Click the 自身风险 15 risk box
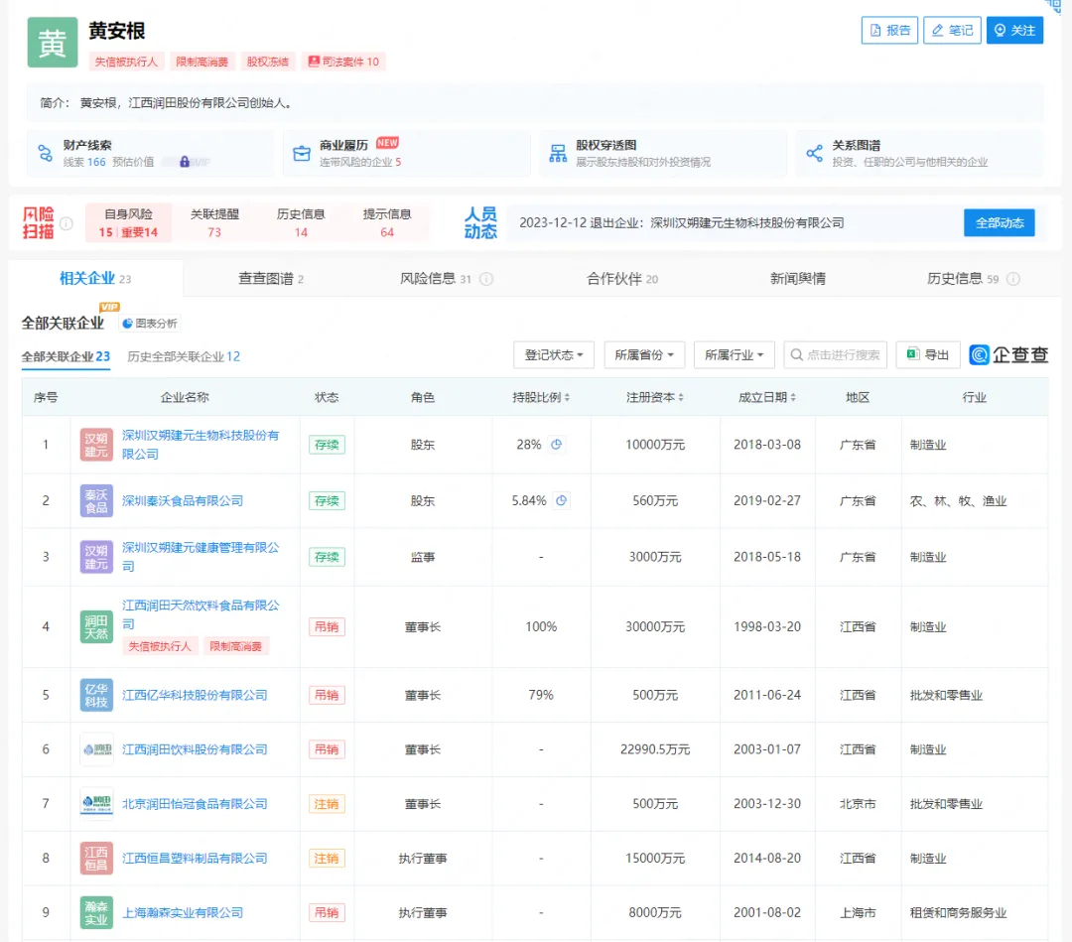Viewport: 1072px width, 942px height. click(128, 223)
